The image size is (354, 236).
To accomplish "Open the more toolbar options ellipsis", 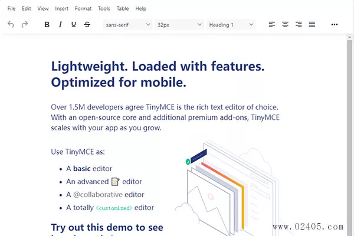I will pos(335,24).
